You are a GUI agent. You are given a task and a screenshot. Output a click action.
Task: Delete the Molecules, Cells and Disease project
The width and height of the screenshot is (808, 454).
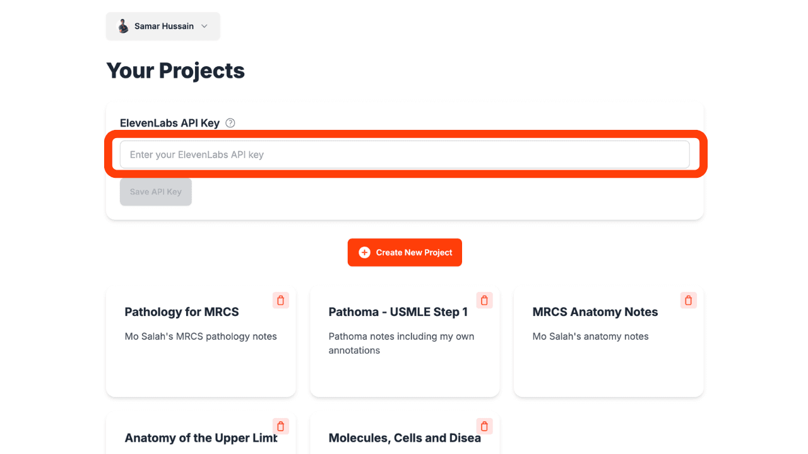[485, 426]
